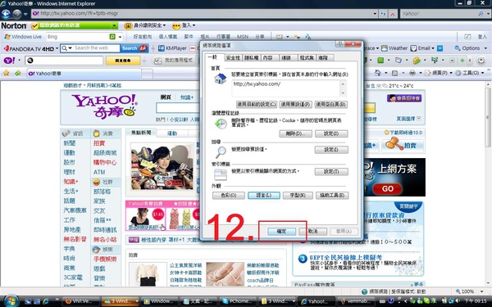Click the Favorites star icon
492x307 pixels.
tap(7, 73)
